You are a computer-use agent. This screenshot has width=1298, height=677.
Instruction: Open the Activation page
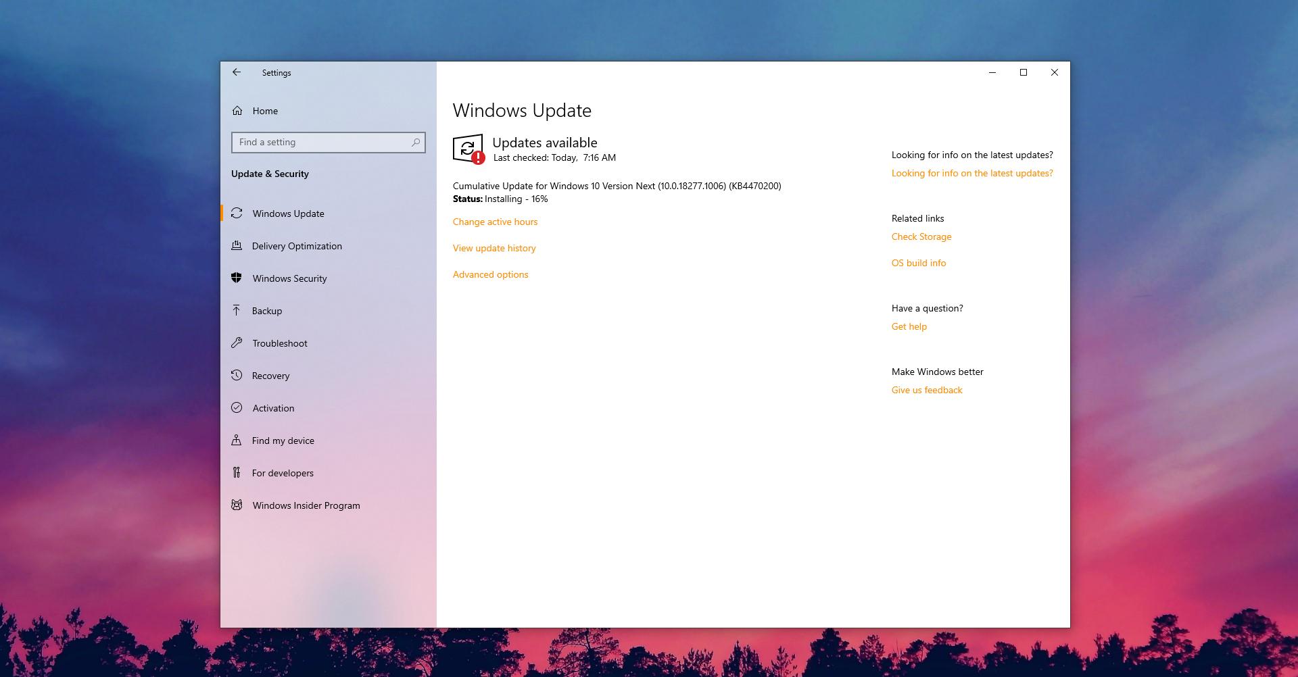(329, 408)
